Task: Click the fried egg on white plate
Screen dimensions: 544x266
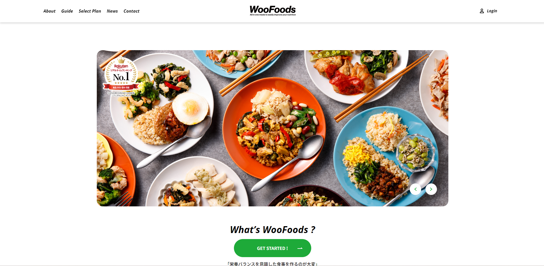Action: [x=190, y=108]
